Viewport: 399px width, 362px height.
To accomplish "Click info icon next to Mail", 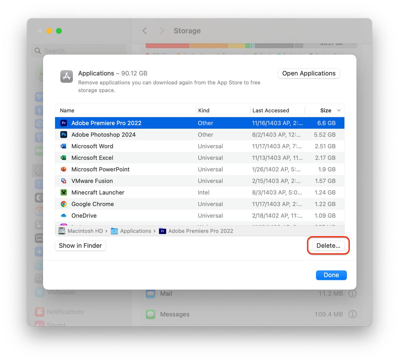I will (352, 293).
